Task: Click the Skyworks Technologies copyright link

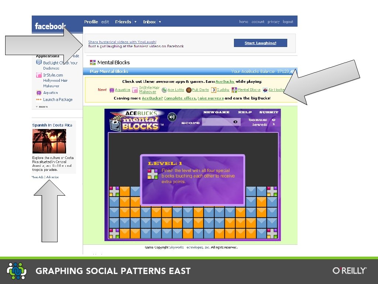Action: pos(189,247)
